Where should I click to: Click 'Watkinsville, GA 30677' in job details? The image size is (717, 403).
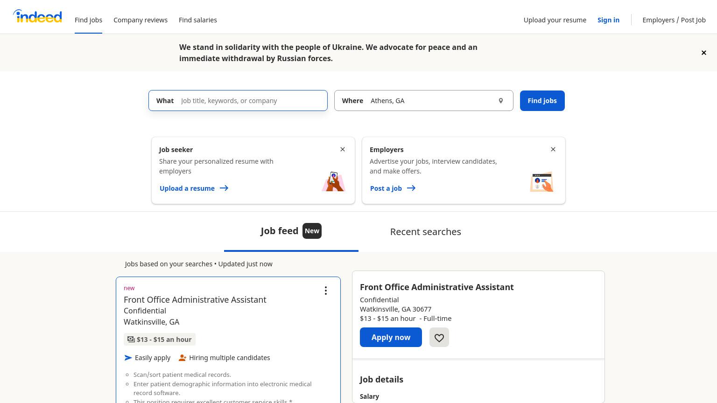pos(396,309)
